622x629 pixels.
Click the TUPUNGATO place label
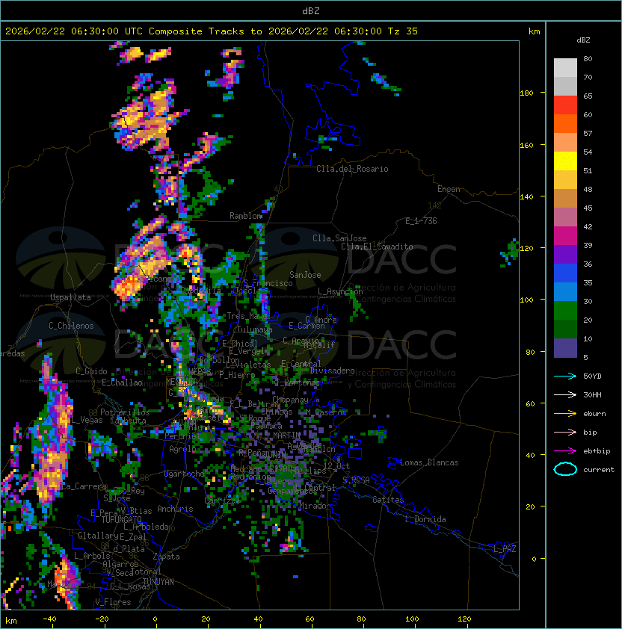point(121,520)
